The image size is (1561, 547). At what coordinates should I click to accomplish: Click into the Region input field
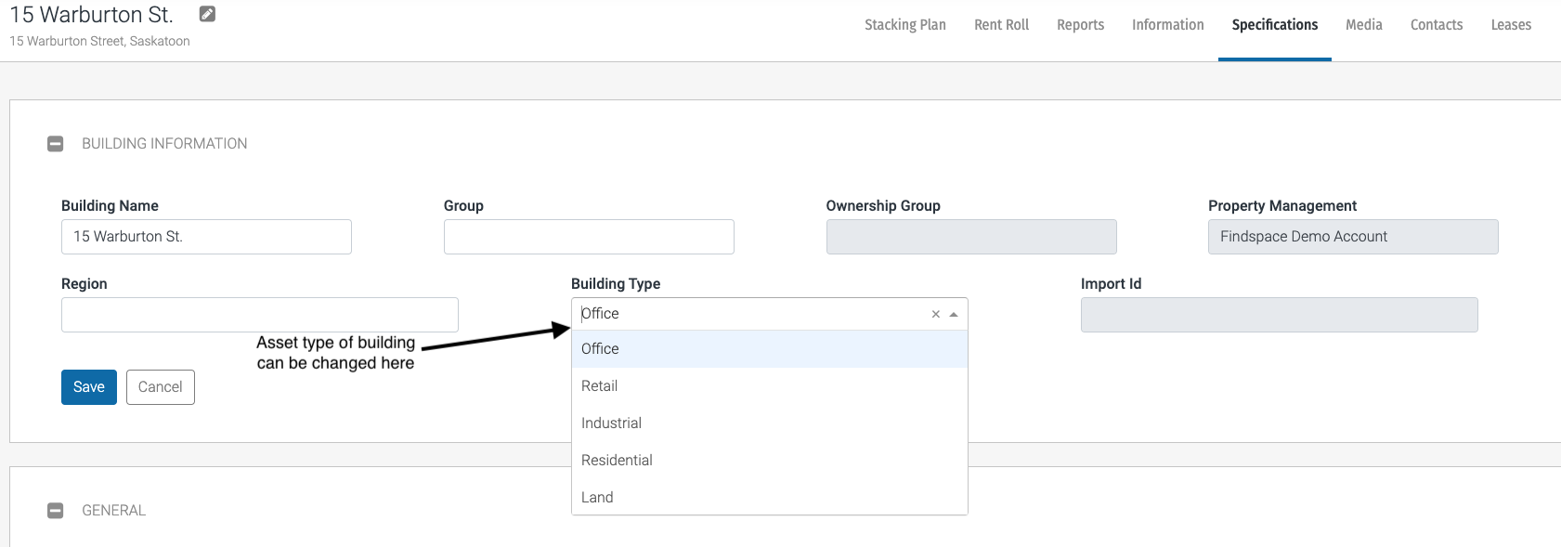pos(259,315)
